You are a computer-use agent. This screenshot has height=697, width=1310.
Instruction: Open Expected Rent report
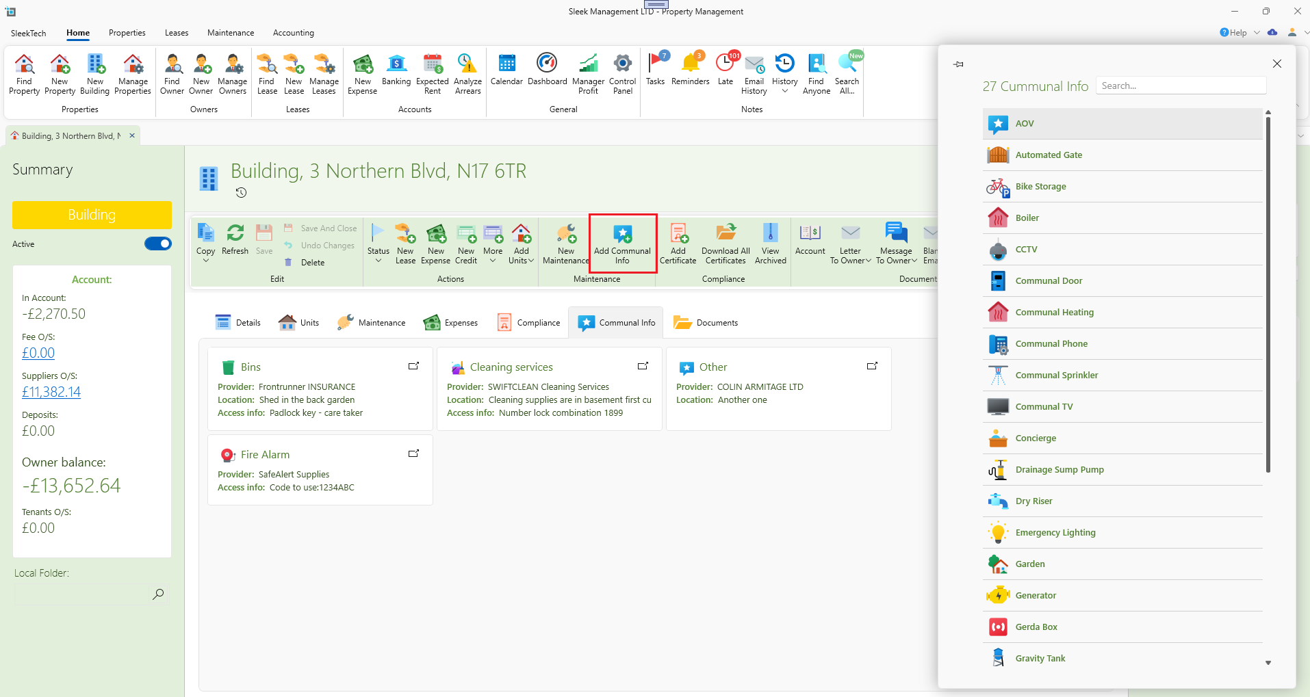coord(433,74)
